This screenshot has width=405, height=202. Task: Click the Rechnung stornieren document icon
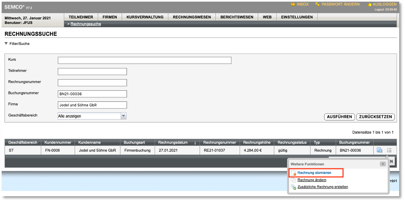click(x=293, y=173)
